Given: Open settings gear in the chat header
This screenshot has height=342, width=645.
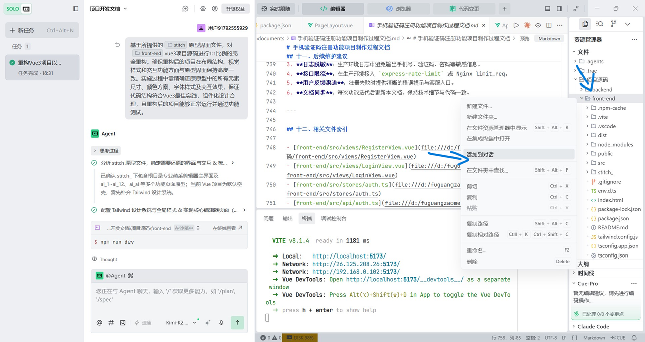Looking at the screenshot, I should (203, 9).
